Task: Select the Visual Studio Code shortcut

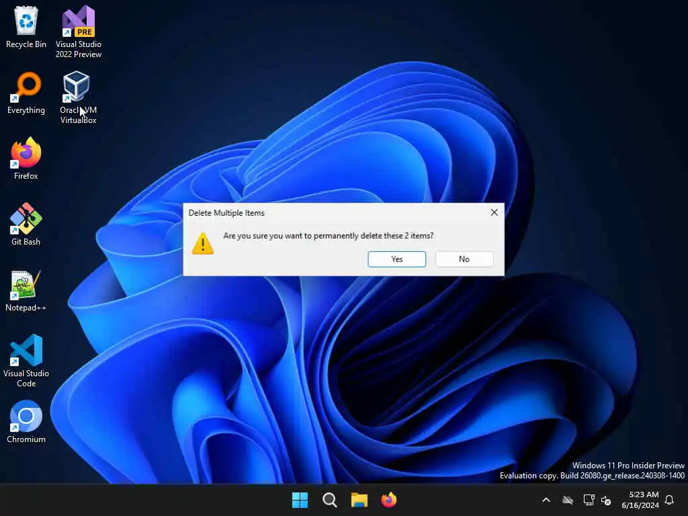Action: tap(26, 361)
